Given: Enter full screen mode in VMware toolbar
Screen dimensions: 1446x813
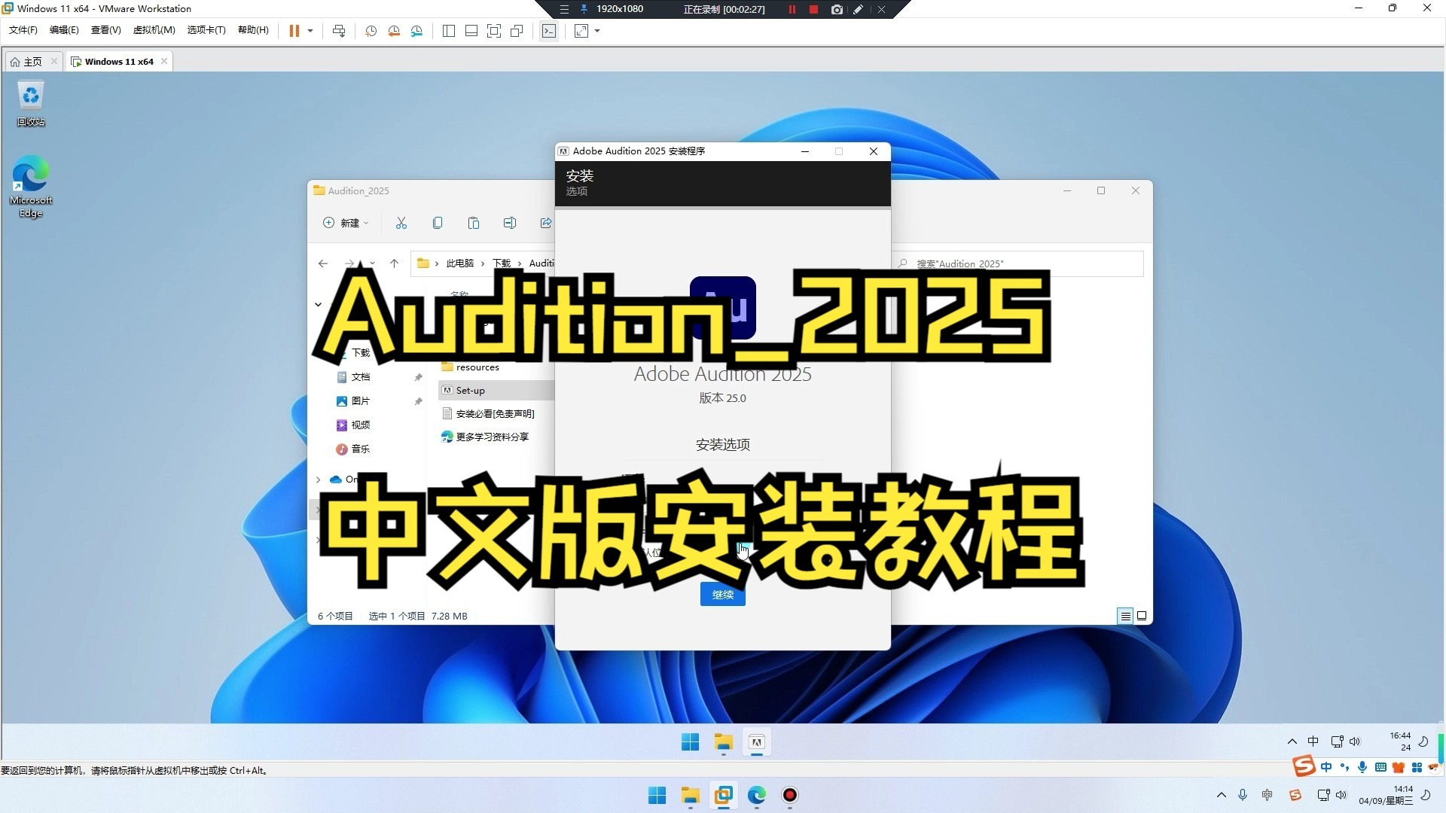Looking at the screenshot, I should coord(494,31).
